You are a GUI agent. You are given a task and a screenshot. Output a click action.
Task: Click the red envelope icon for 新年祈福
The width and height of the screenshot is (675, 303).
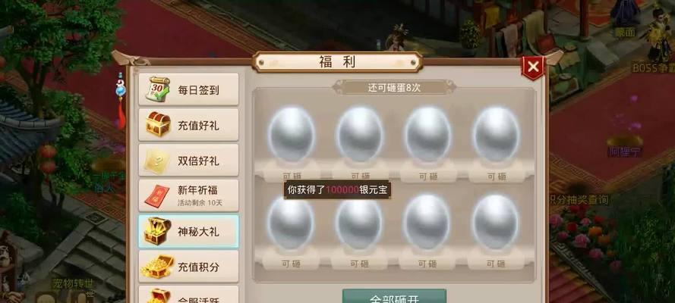(x=156, y=196)
